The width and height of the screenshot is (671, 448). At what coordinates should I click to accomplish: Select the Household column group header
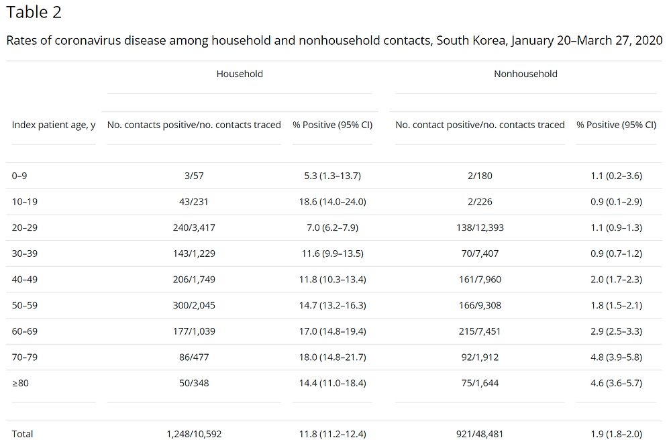240,74
